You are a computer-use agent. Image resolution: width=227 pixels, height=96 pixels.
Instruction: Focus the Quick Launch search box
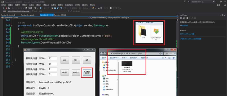tap(202, 2)
